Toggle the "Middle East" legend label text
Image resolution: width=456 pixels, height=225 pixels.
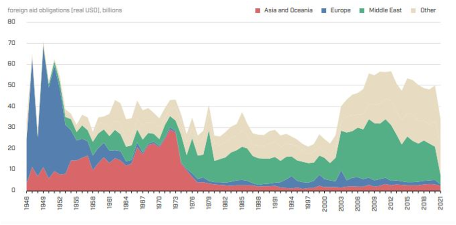point(385,10)
